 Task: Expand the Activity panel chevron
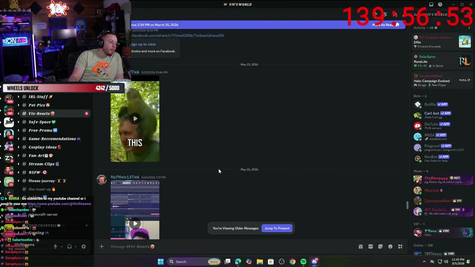(469, 28)
